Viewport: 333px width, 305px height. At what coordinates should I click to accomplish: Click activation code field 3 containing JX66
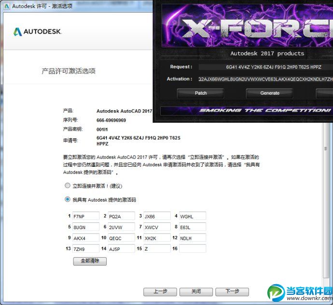pos(157,216)
